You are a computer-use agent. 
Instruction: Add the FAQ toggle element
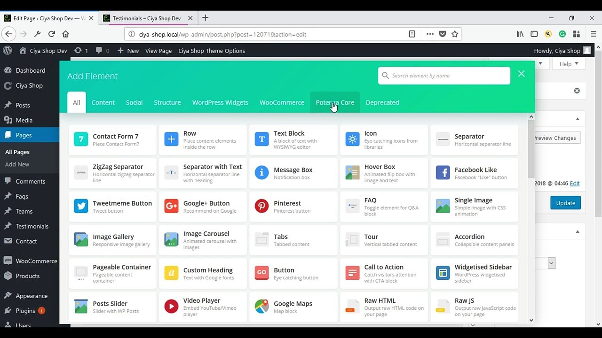point(384,207)
